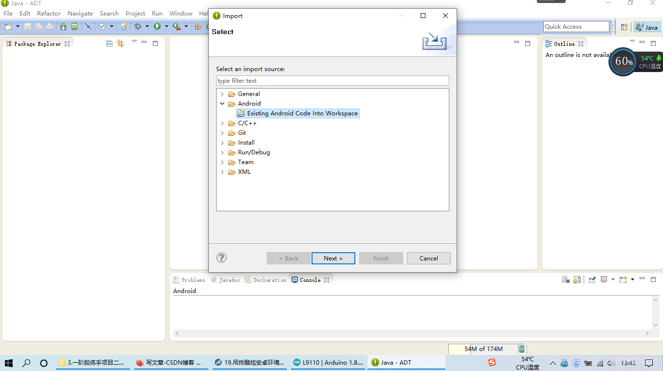Expand the XML import category

click(222, 172)
